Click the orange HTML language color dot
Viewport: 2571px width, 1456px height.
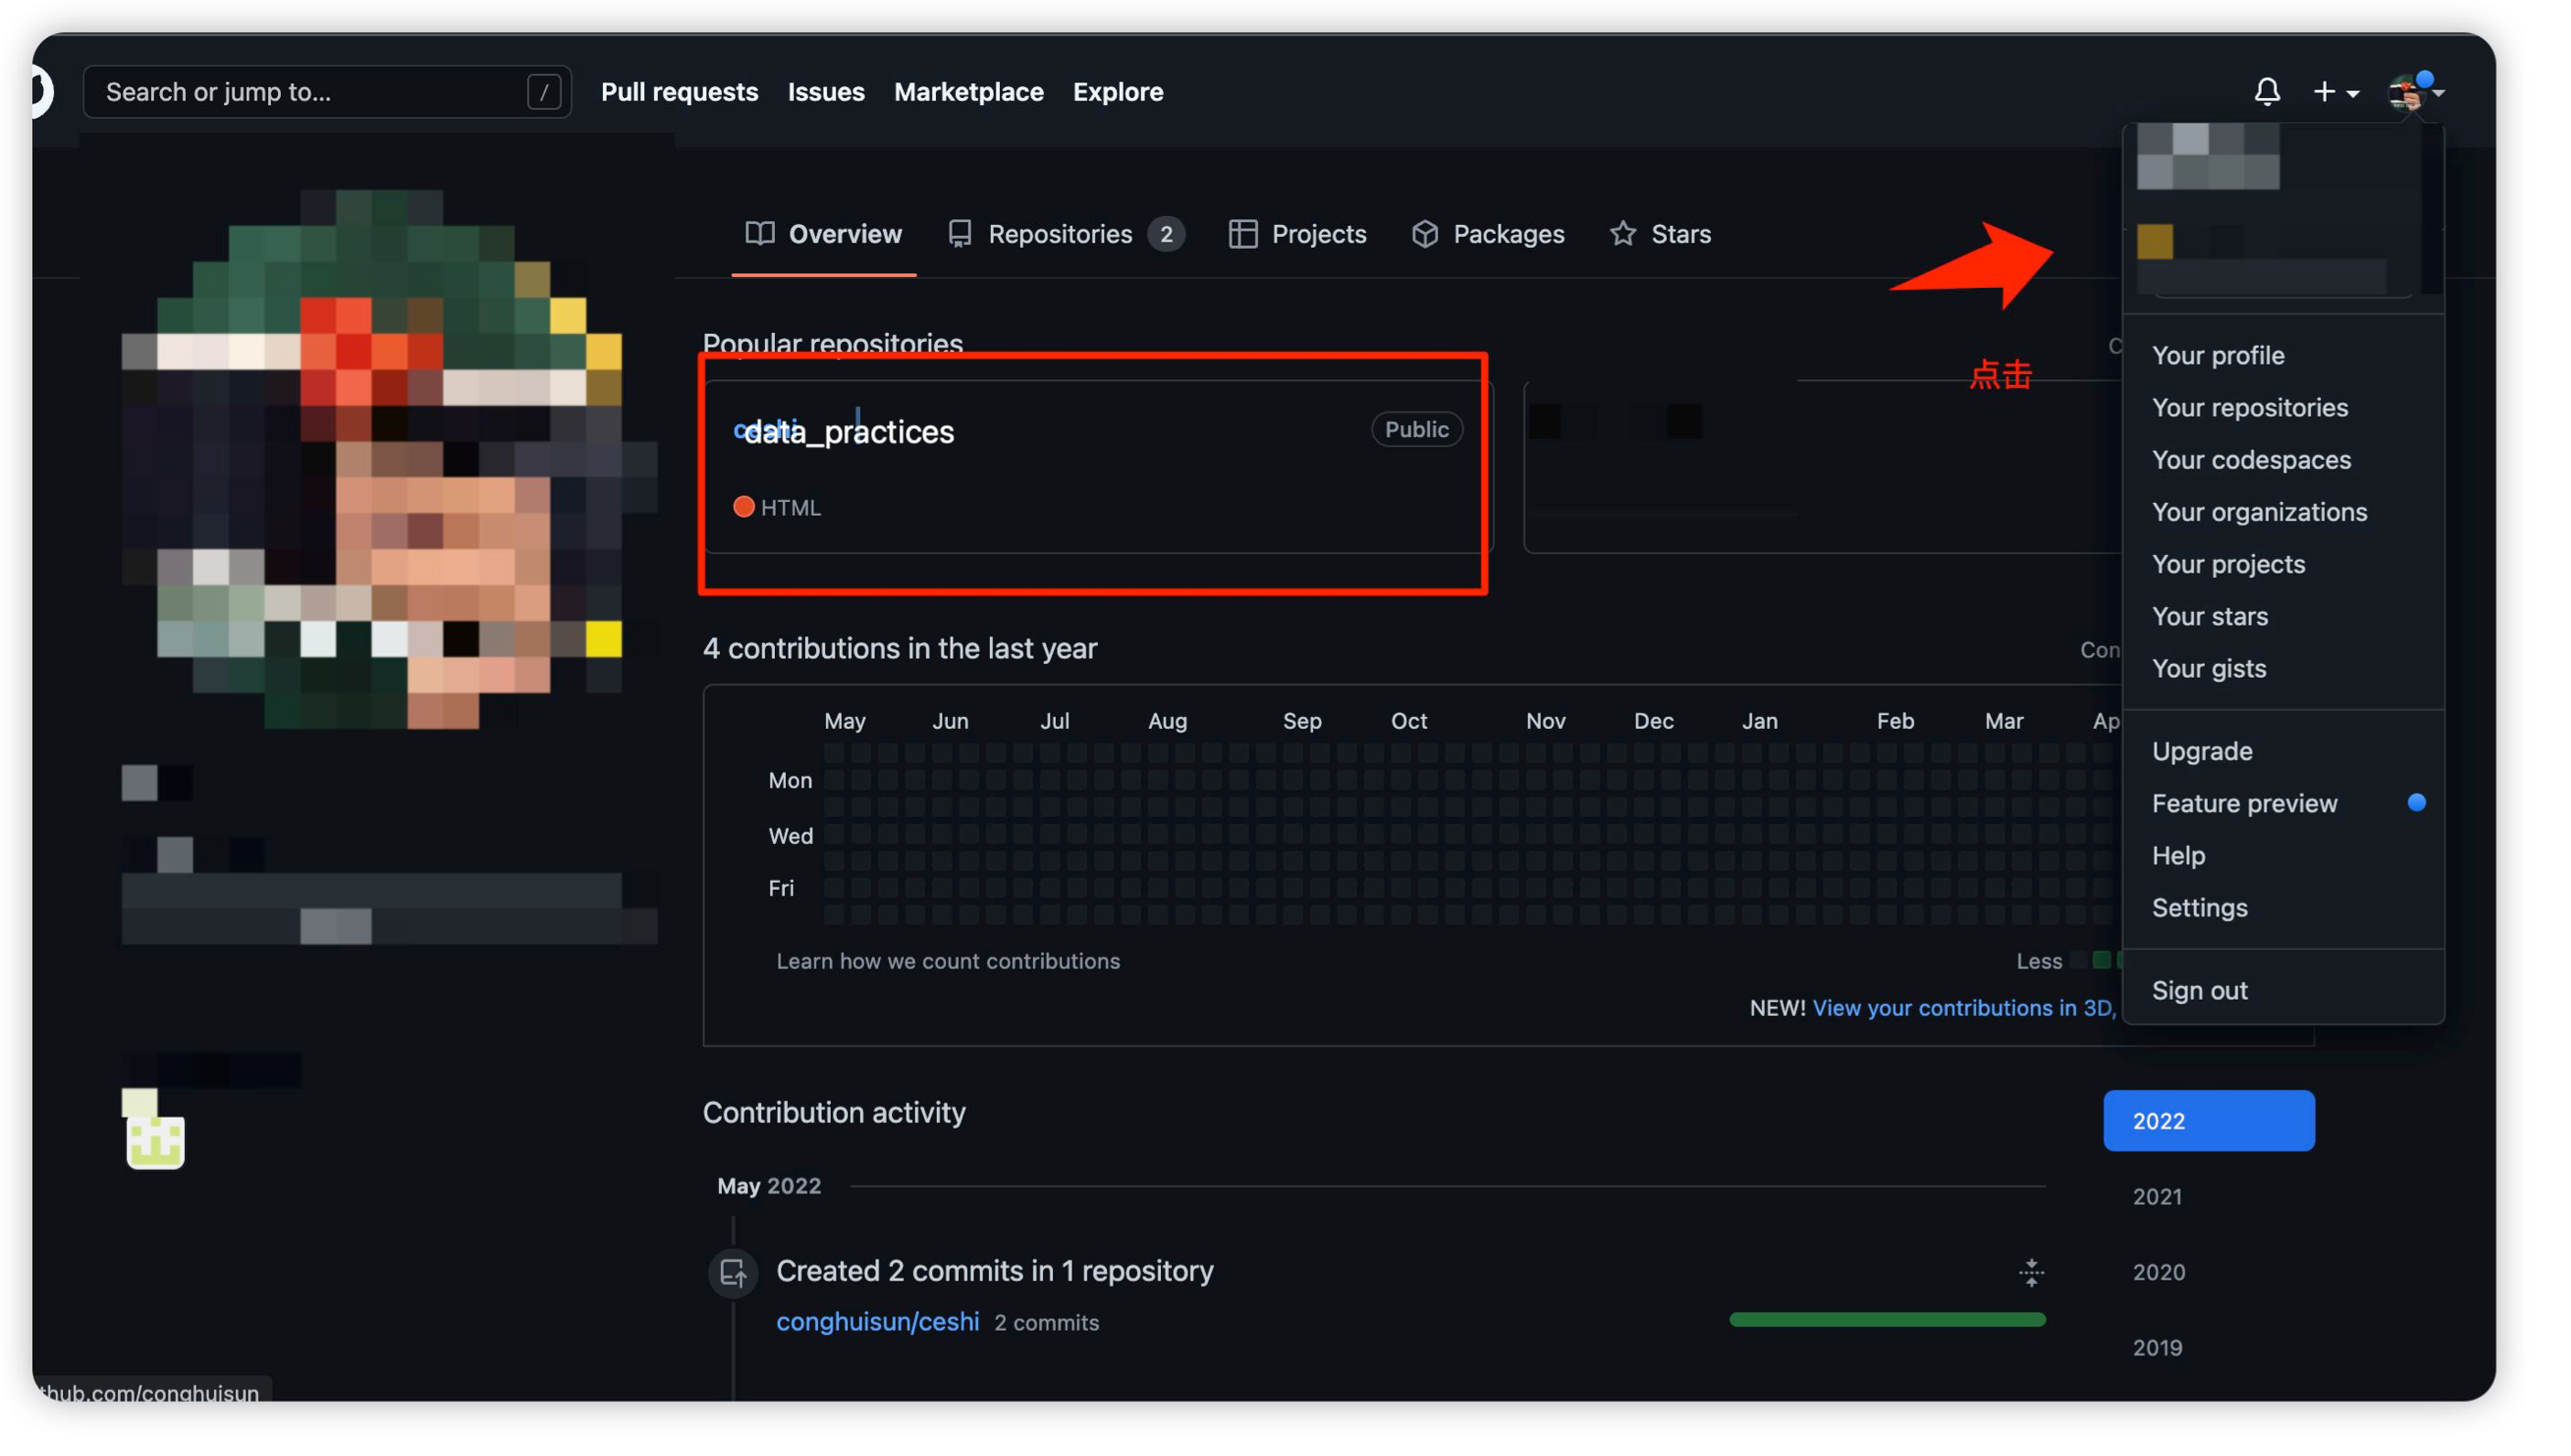point(743,507)
